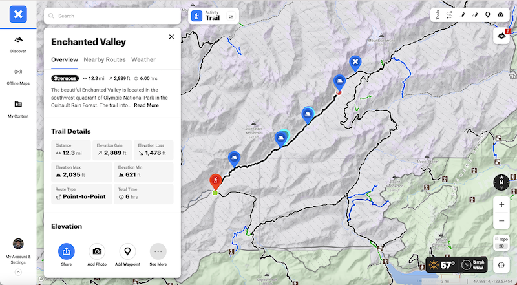Click the red trail end dot
The height and width of the screenshot is (285, 517).
[339, 92]
